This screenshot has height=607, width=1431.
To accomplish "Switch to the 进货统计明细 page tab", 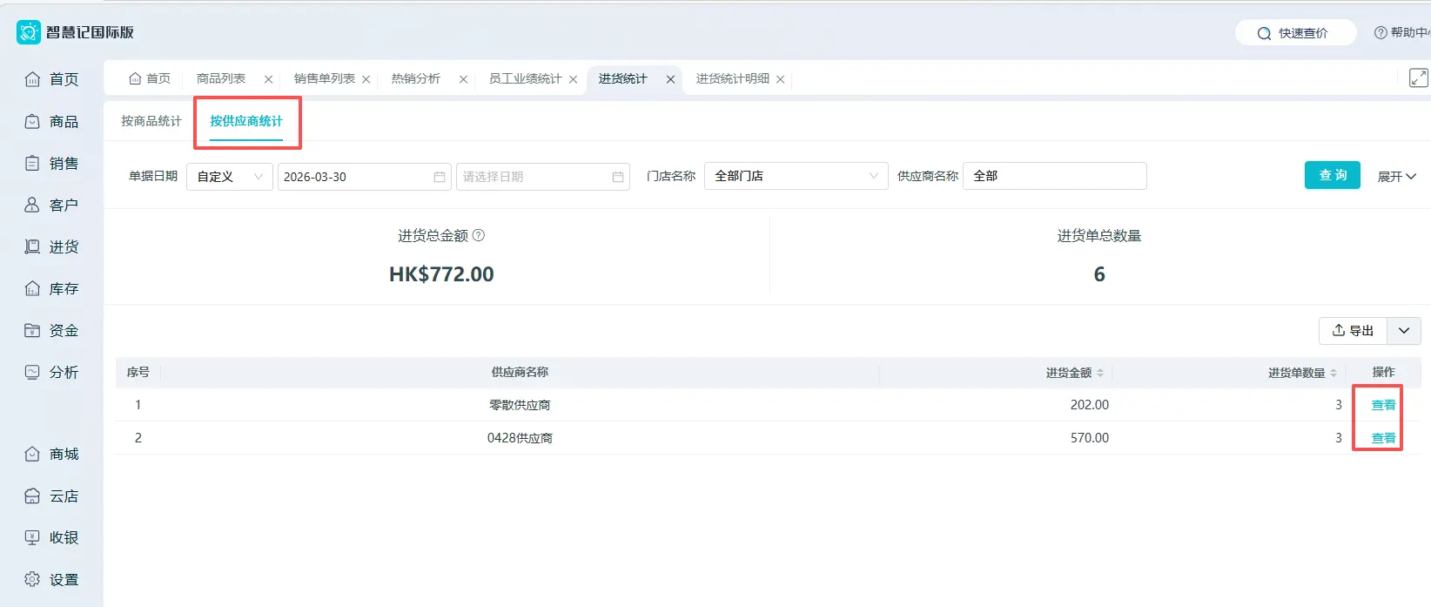I will (732, 78).
